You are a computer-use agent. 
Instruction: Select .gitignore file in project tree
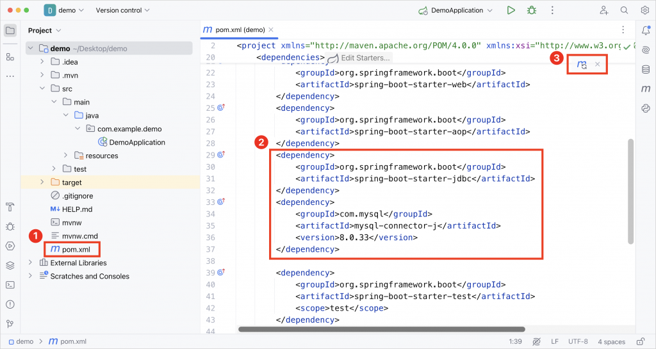click(x=72, y=195)
